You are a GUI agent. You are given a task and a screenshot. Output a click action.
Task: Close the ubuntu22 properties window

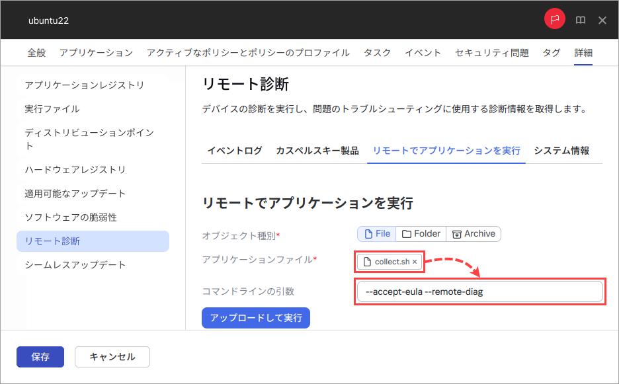(602, 20)
